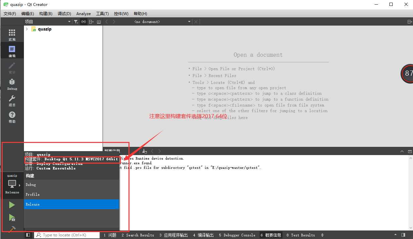
Task: Click the 项目: quazip label in selector
Action: pyautogui.click(x=37, y=154)
